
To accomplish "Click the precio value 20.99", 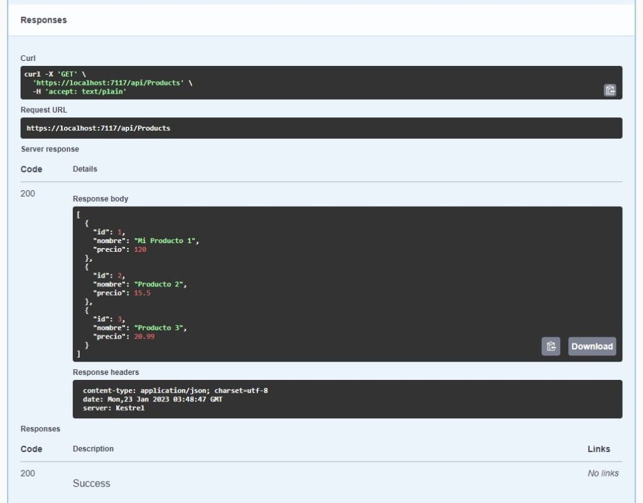I will (144, 336).
